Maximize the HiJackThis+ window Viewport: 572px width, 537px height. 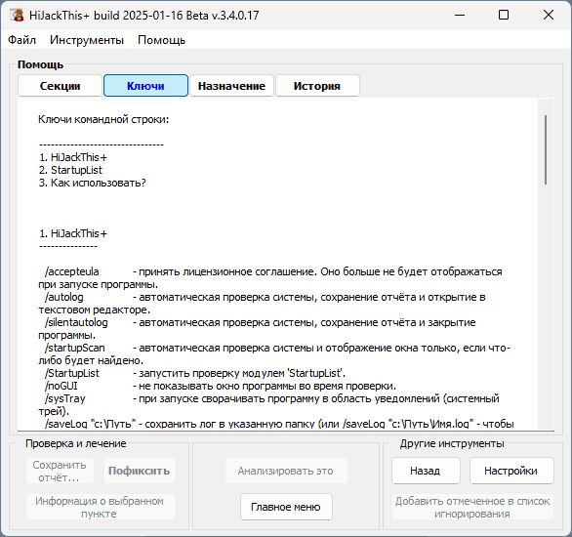click(x=504, y=15)
